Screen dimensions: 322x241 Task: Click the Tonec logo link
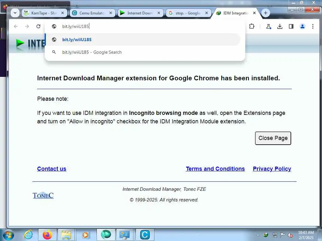coord(43,195)
